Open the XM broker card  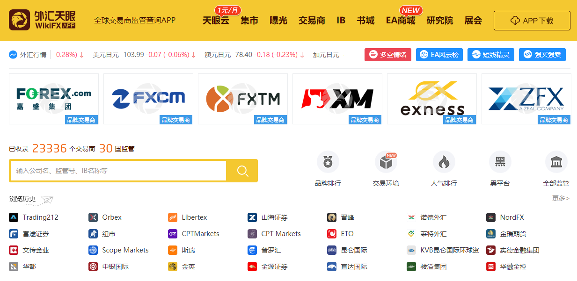coord(337,99)
